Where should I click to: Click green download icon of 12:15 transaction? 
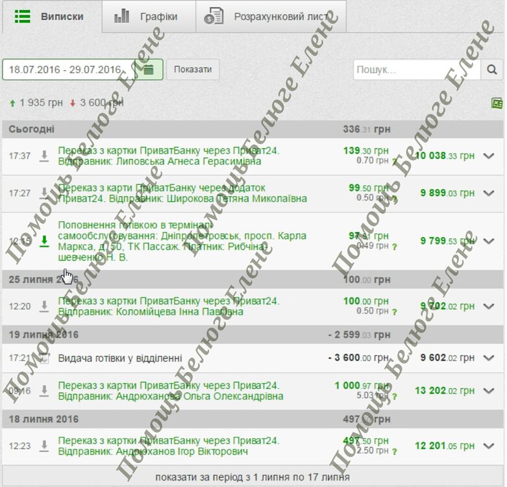coord(44,242)
